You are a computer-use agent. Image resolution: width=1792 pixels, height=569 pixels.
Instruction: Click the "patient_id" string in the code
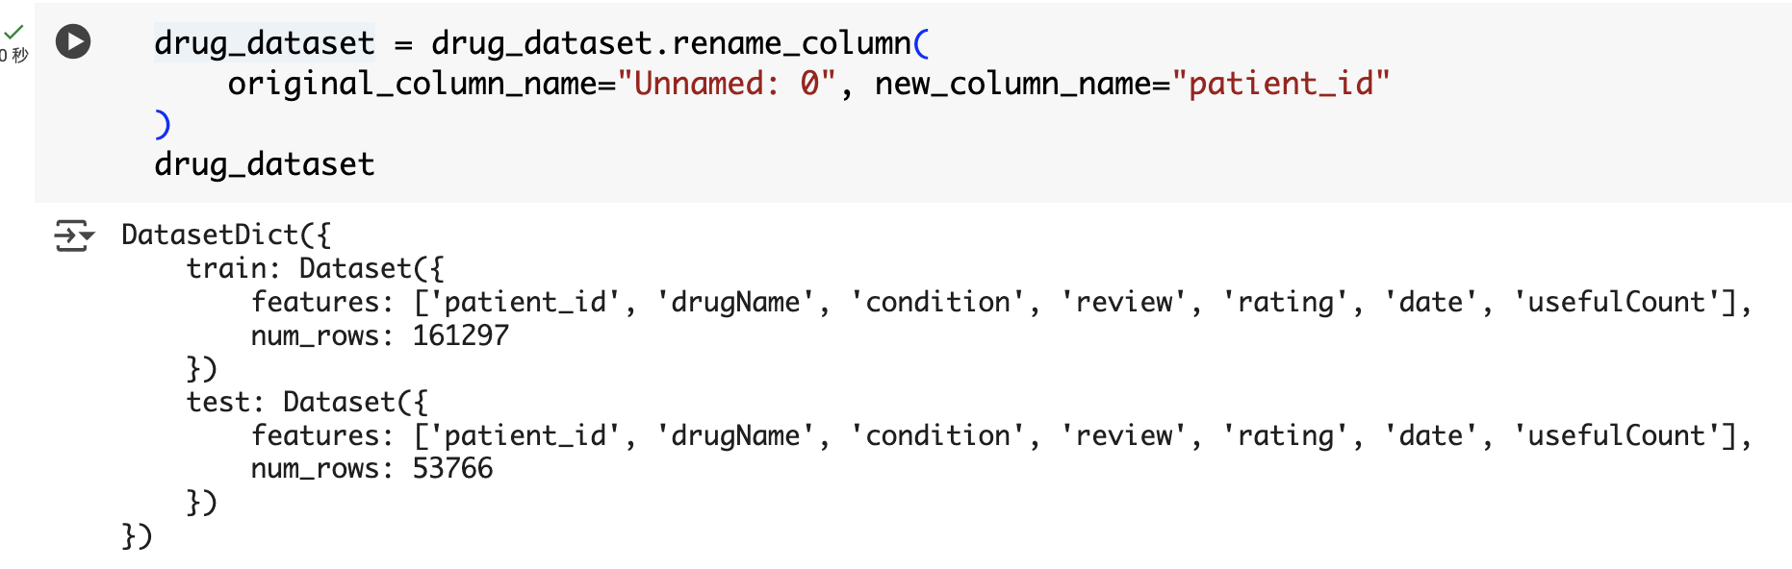1281,84
